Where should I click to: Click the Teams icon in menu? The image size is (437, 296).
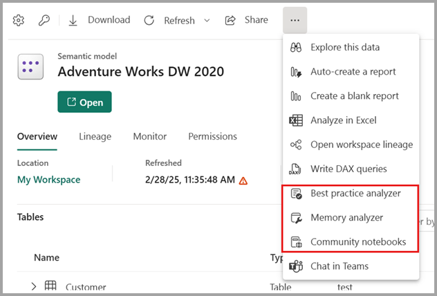[296, 266]
